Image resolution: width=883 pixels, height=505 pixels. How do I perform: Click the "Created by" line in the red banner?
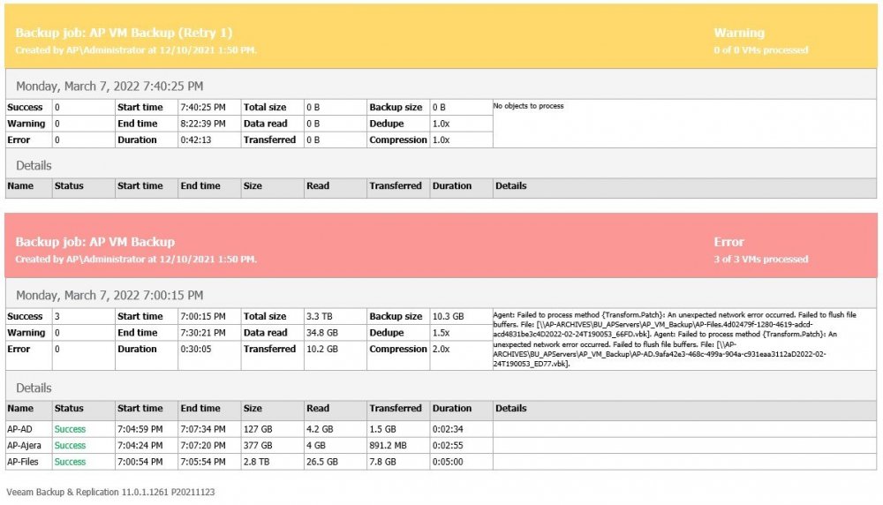[x=136, y=260]
